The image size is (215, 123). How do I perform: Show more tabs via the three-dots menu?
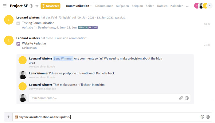click(x=188, y=6)
